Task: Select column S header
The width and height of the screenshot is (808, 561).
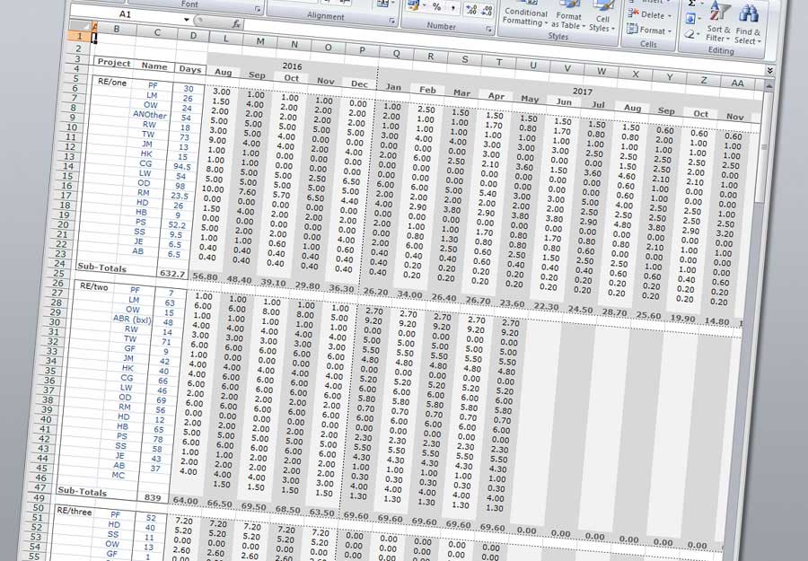Action: (464, 59)
